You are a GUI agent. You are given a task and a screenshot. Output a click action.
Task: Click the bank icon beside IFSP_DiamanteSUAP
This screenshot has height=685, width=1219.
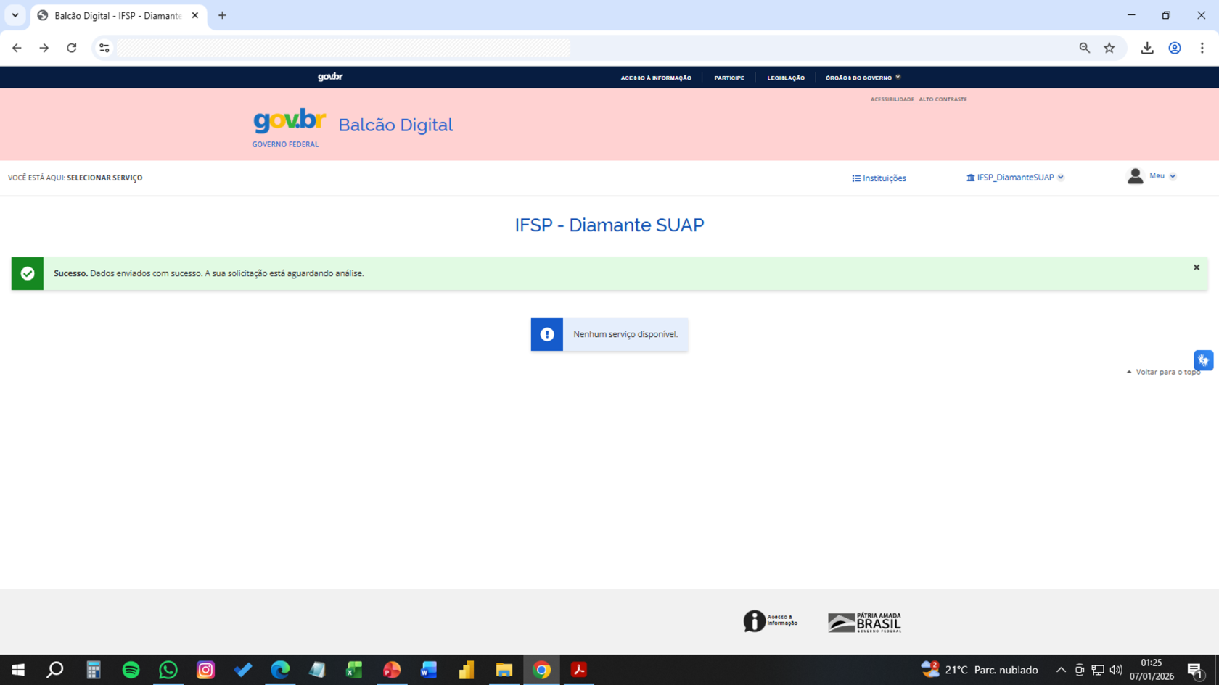[x=969, y=177]
